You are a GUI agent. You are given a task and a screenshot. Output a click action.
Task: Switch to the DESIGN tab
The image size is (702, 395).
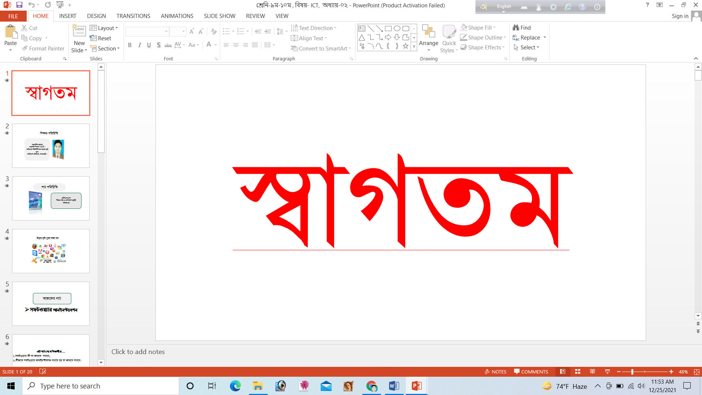click(97, 16)
